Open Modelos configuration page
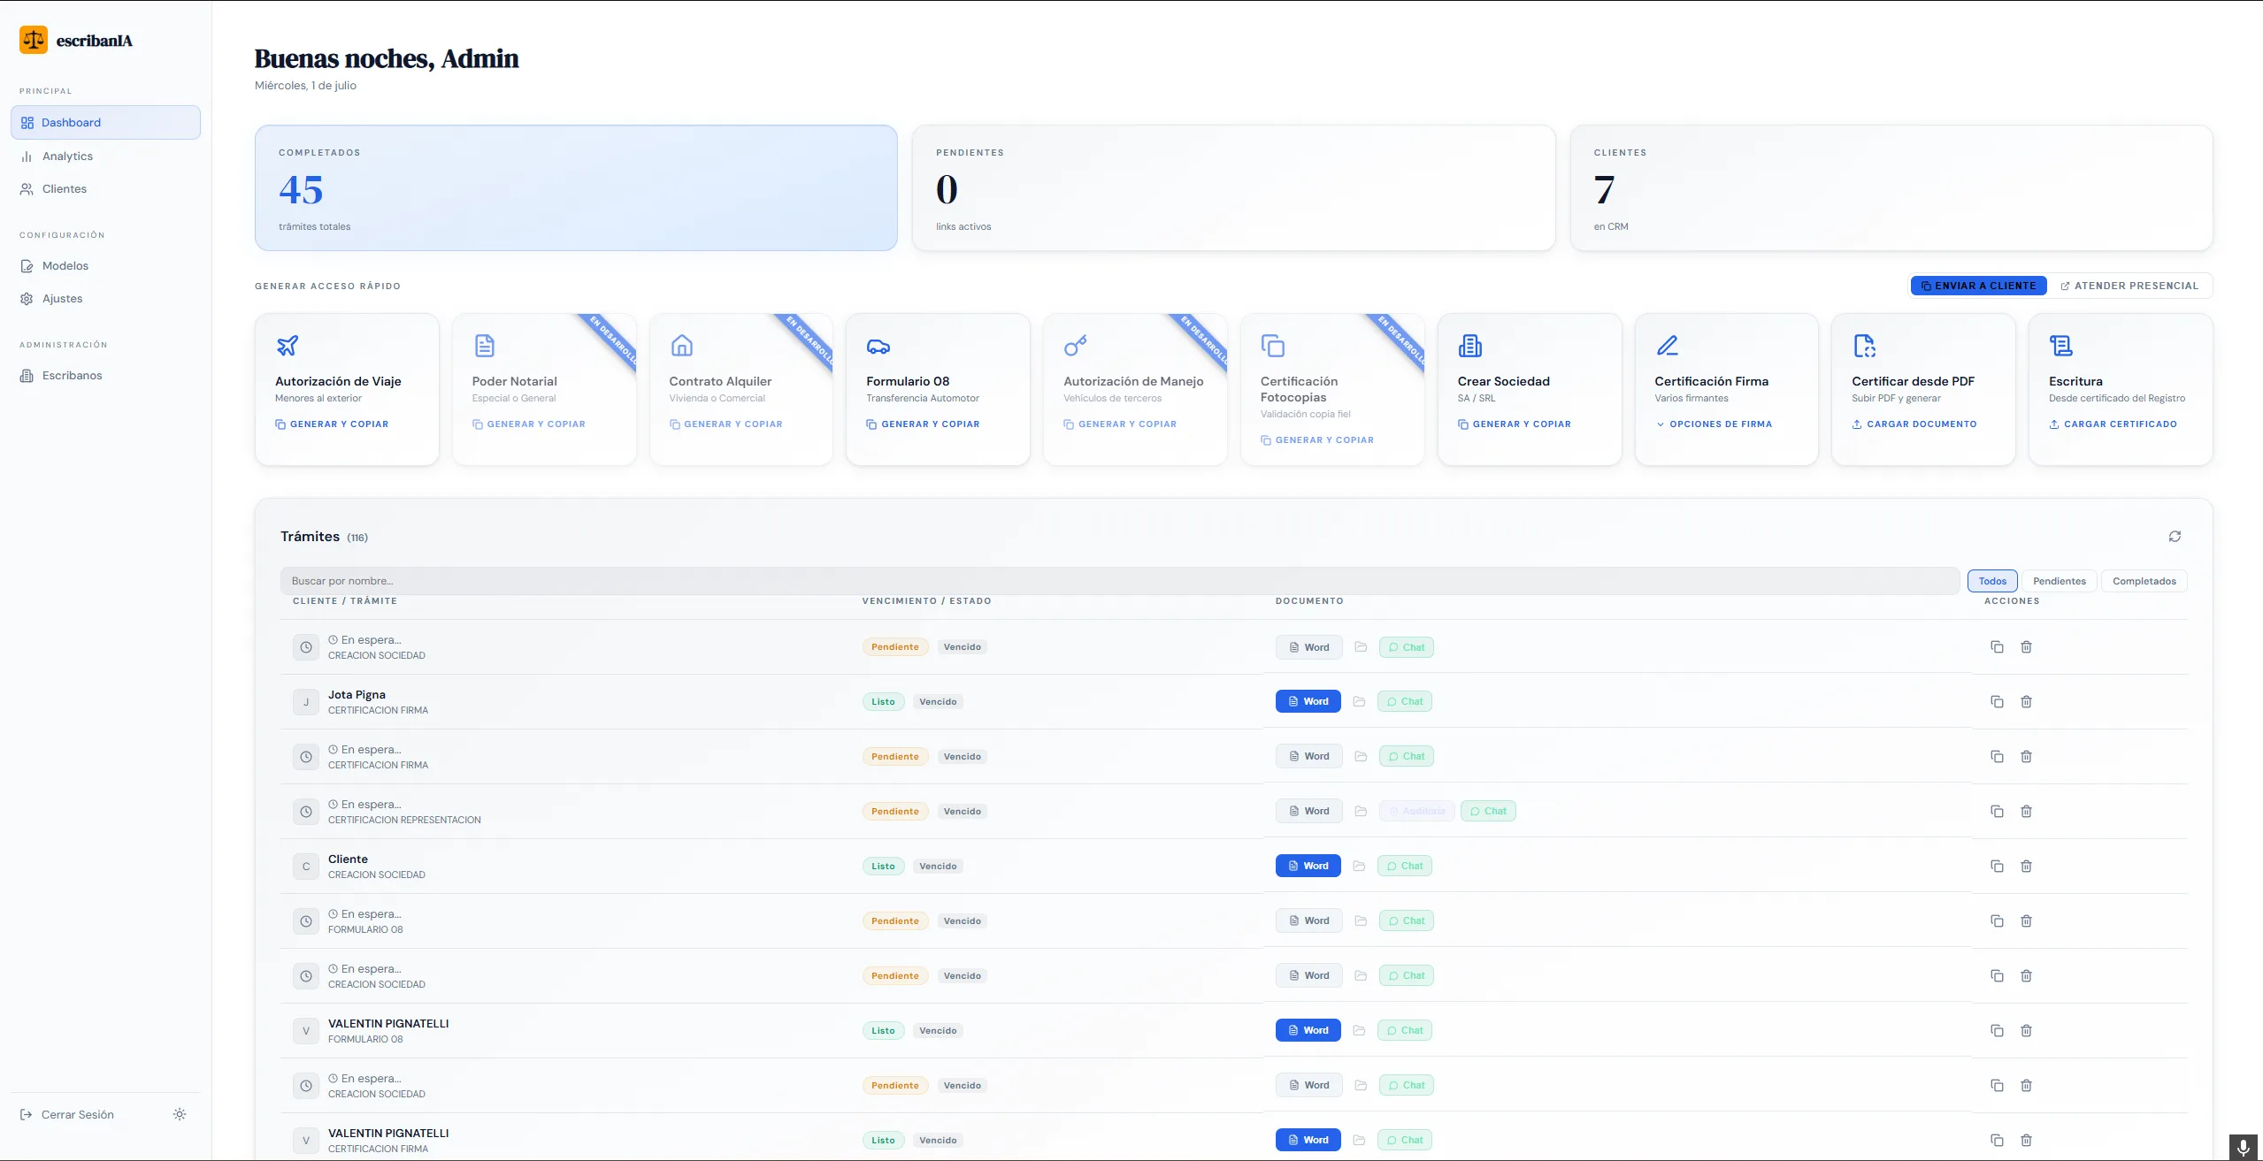The height and width of the screenshot is (1161, 2263). click(x=106, y=265)
